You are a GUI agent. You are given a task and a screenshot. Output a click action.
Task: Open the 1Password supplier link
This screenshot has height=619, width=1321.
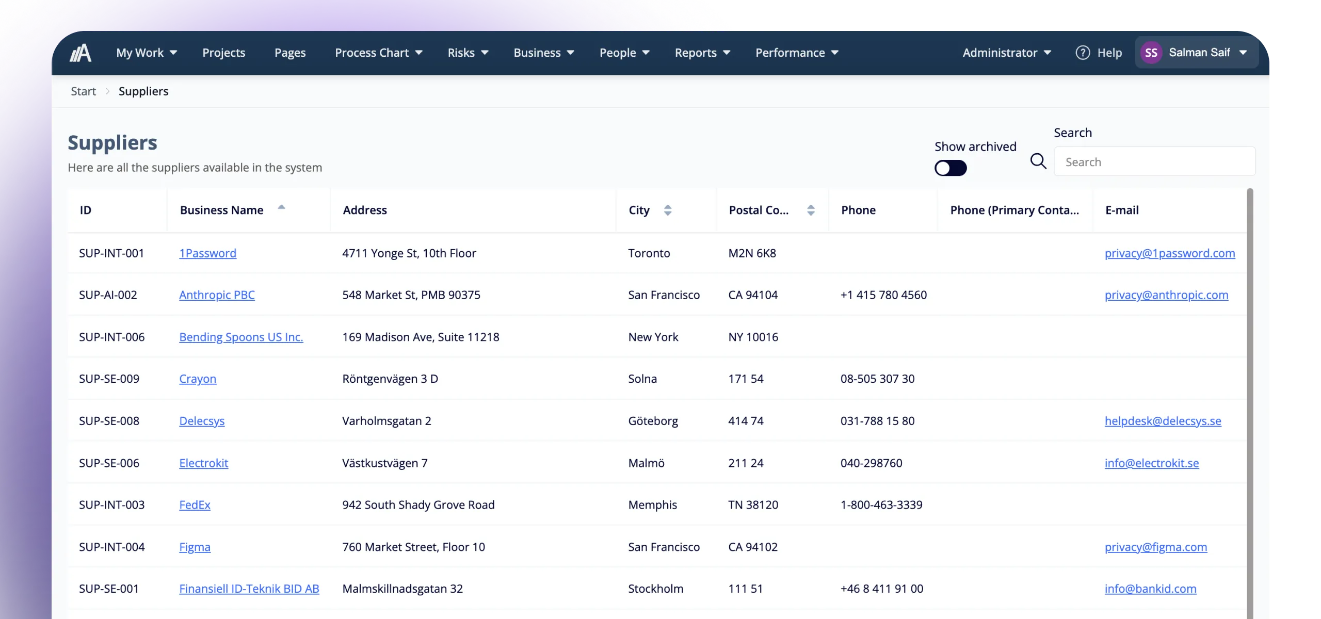click(x=207, y=253)
